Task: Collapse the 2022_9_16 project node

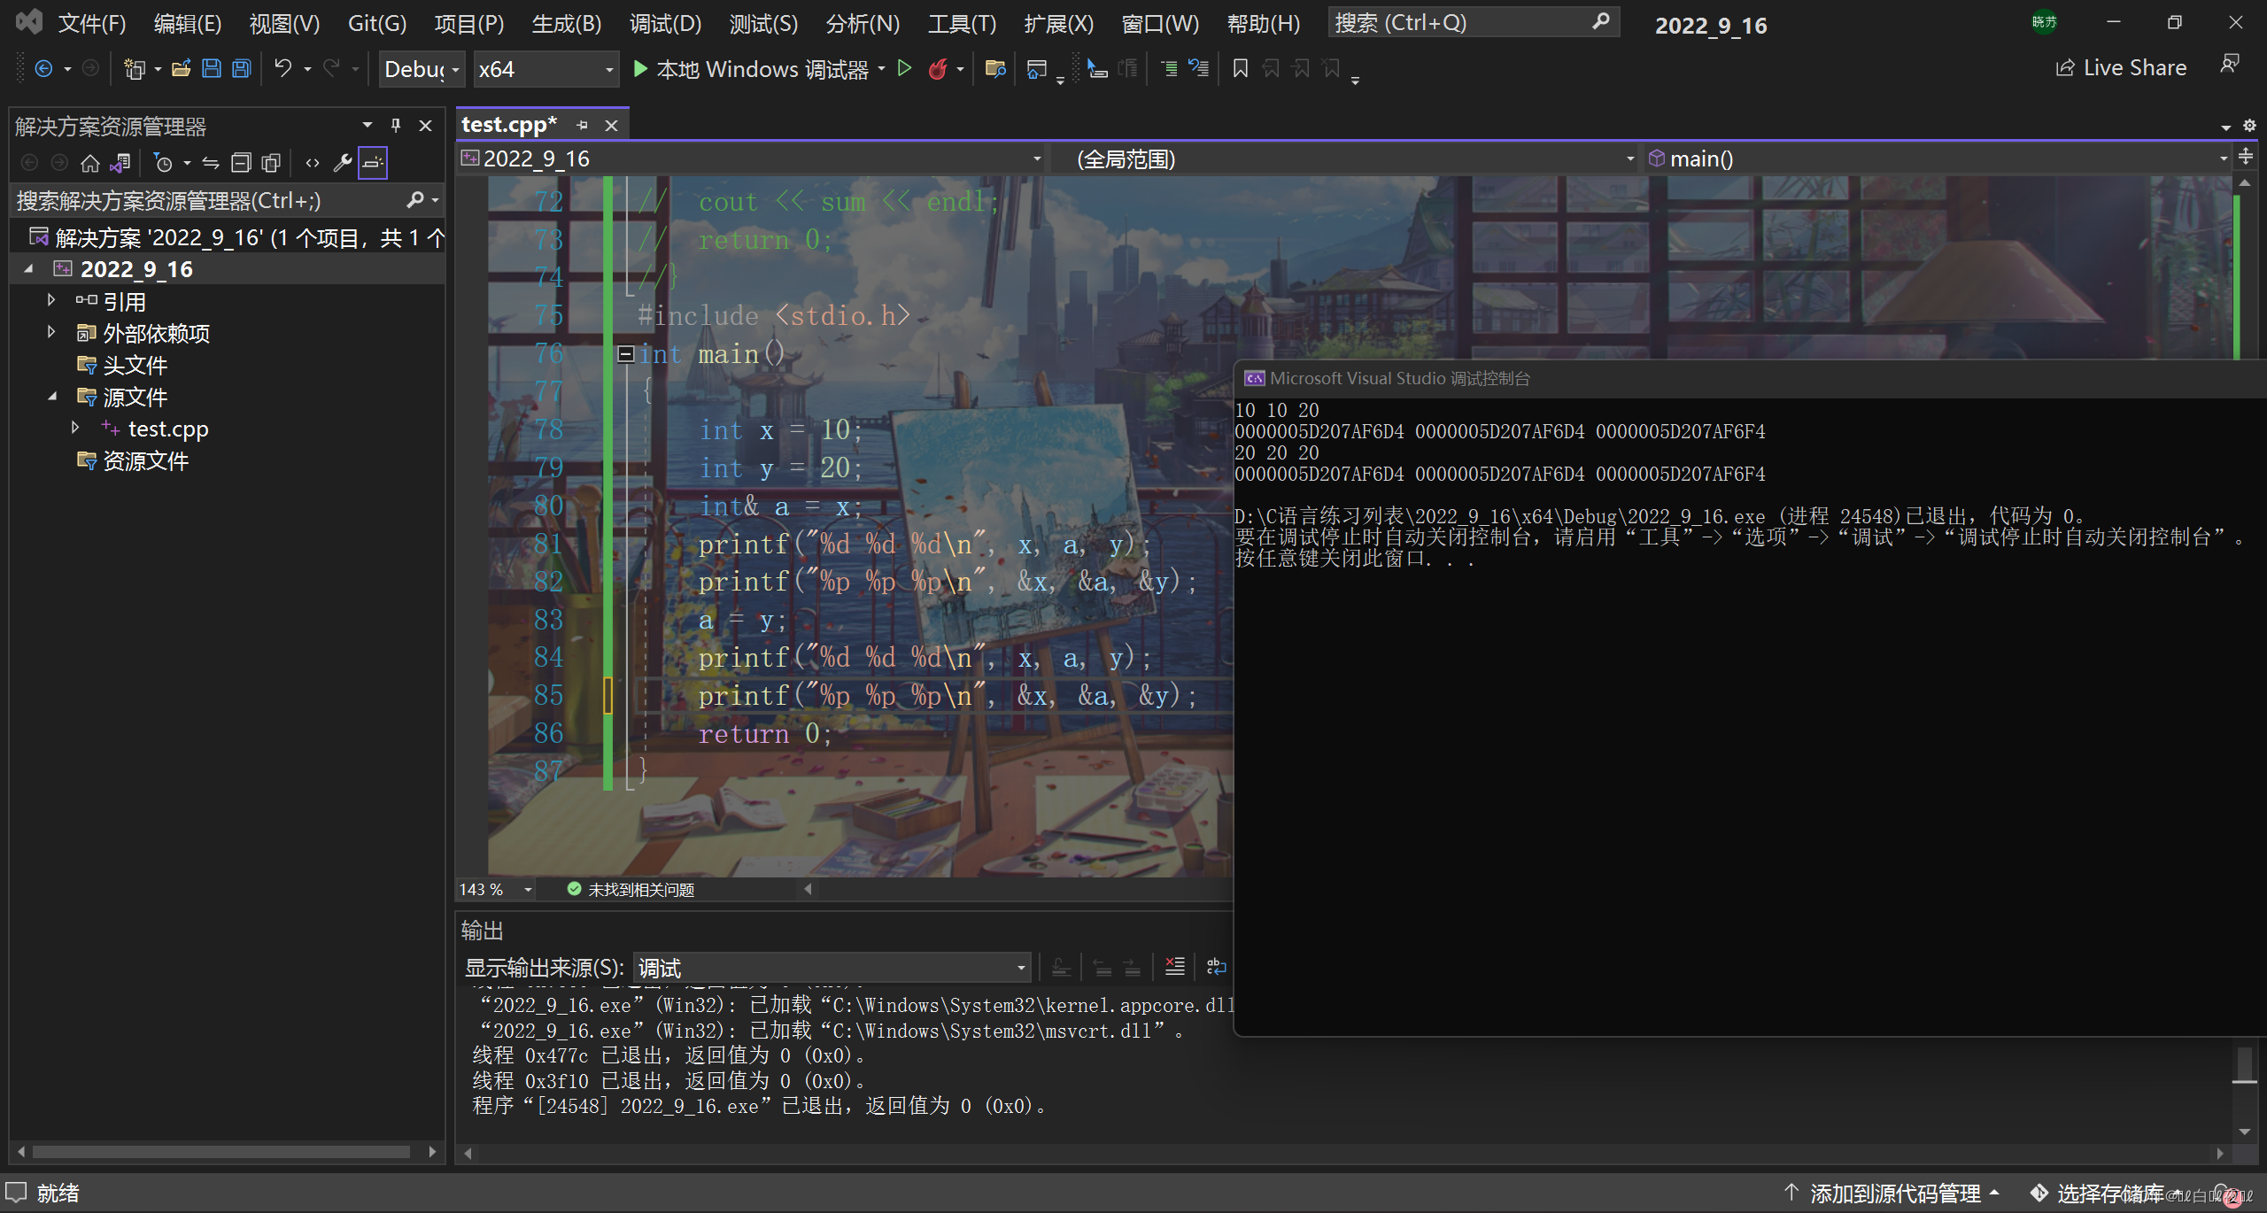Action: point(28,268)
